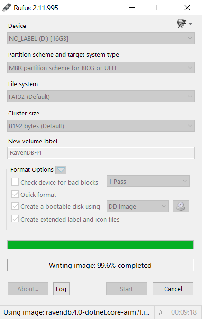Click the About... button

coord(28,289)
